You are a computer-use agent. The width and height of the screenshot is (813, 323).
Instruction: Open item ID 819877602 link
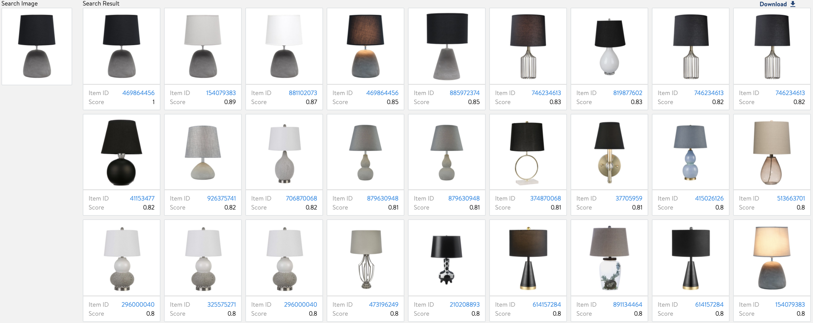pyautogui.click(x=627, y=93)
